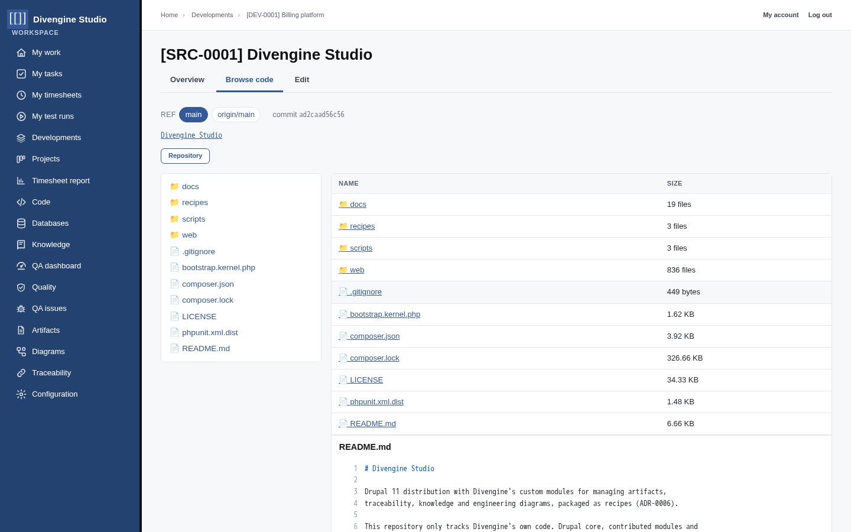
Task: Open bootstrap.kernel.php in the table
Action: pyautogui.click(x=379, y=314)
